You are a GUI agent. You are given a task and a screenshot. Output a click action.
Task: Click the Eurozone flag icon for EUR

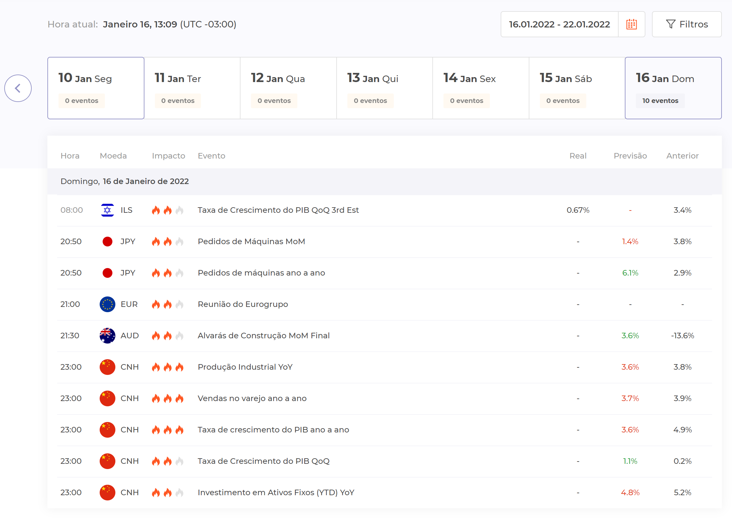click(107, 304)
